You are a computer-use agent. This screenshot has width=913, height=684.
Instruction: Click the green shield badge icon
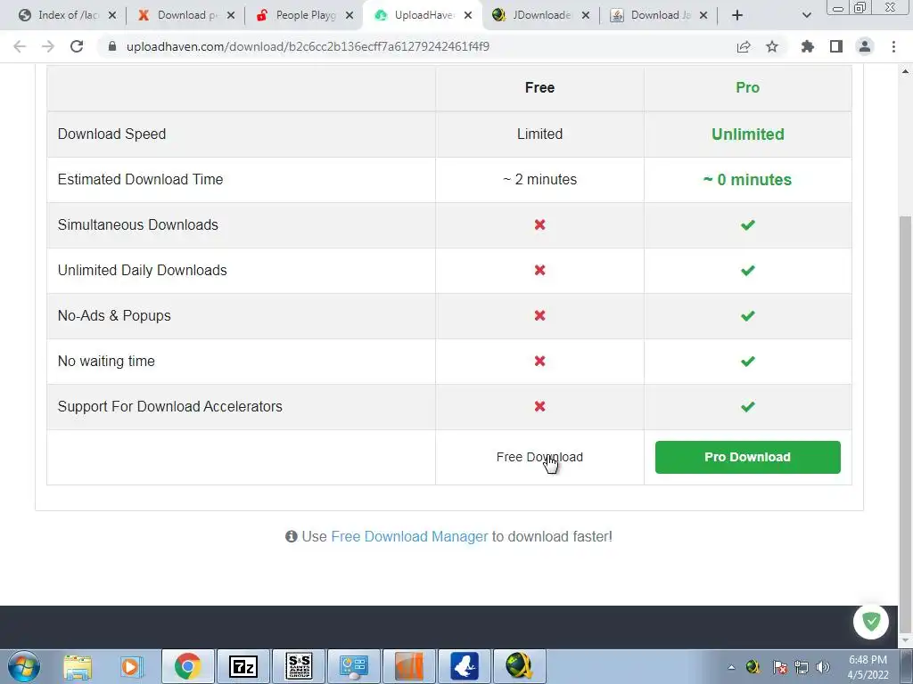tap(870, 622)
